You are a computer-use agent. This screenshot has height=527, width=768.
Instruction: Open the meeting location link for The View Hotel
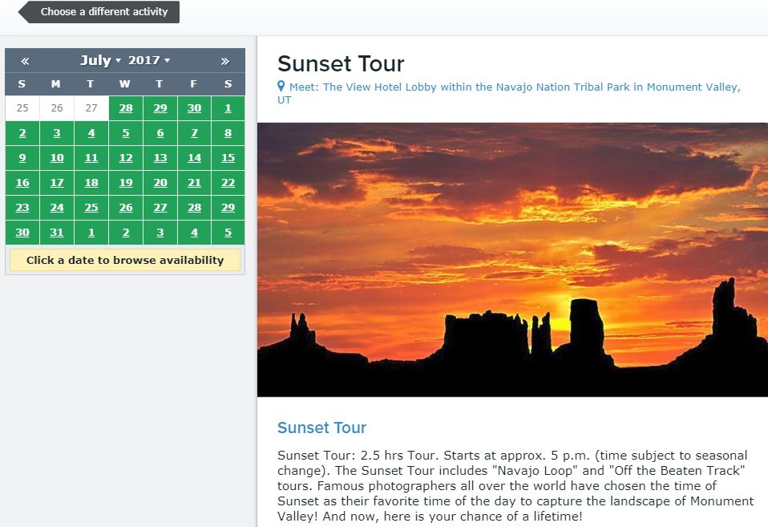tap(509, 93)
